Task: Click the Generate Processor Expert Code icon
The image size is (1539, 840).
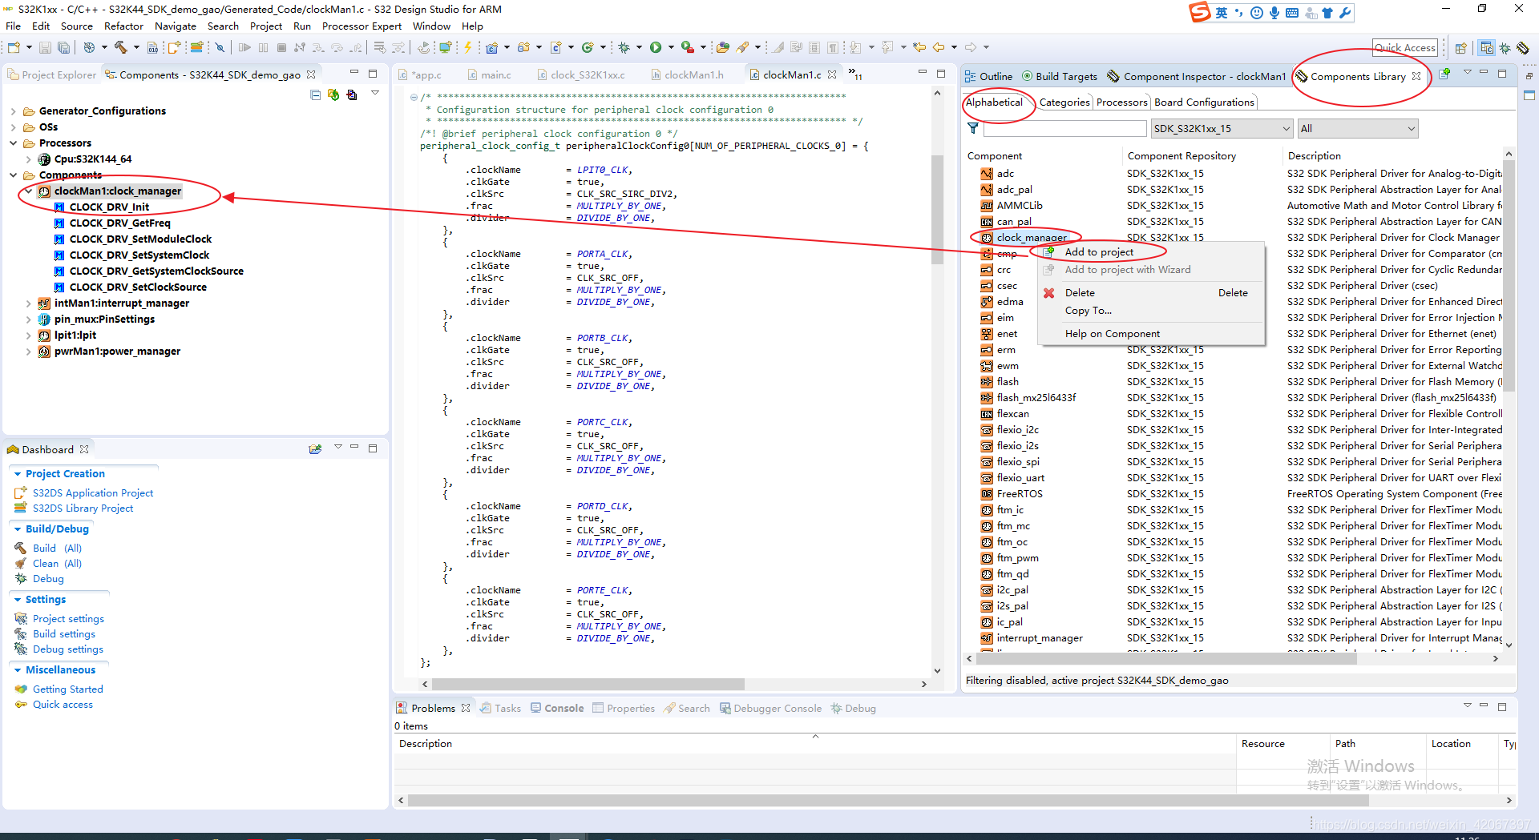Action: pos(333,94)
